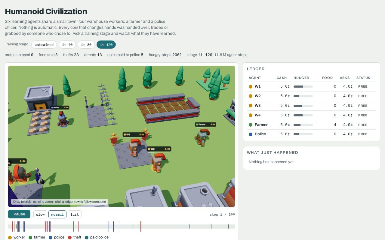Follow W1 by clicking its ledger name
The image size is (385, 240).
[258, 86]
